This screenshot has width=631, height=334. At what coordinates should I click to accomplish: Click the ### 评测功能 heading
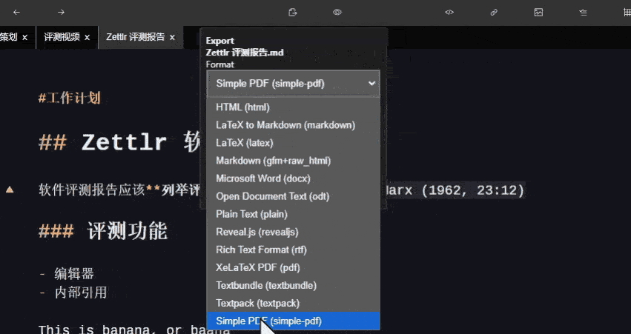[103, 231]
